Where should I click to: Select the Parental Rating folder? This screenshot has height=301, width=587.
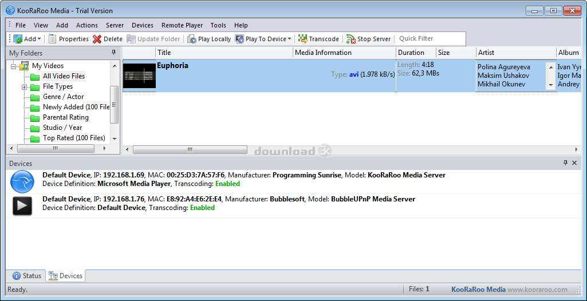[66, 117]
